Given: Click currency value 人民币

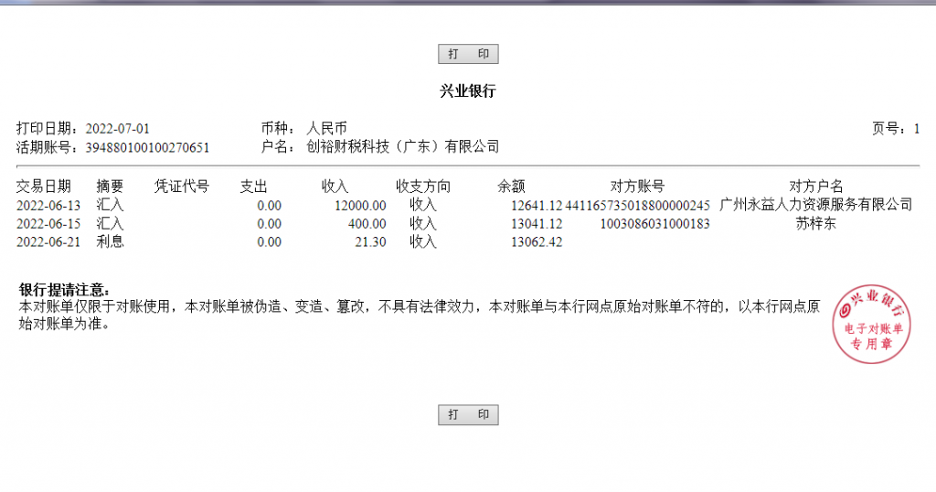Looking at the screenshot, I should 326,128.
